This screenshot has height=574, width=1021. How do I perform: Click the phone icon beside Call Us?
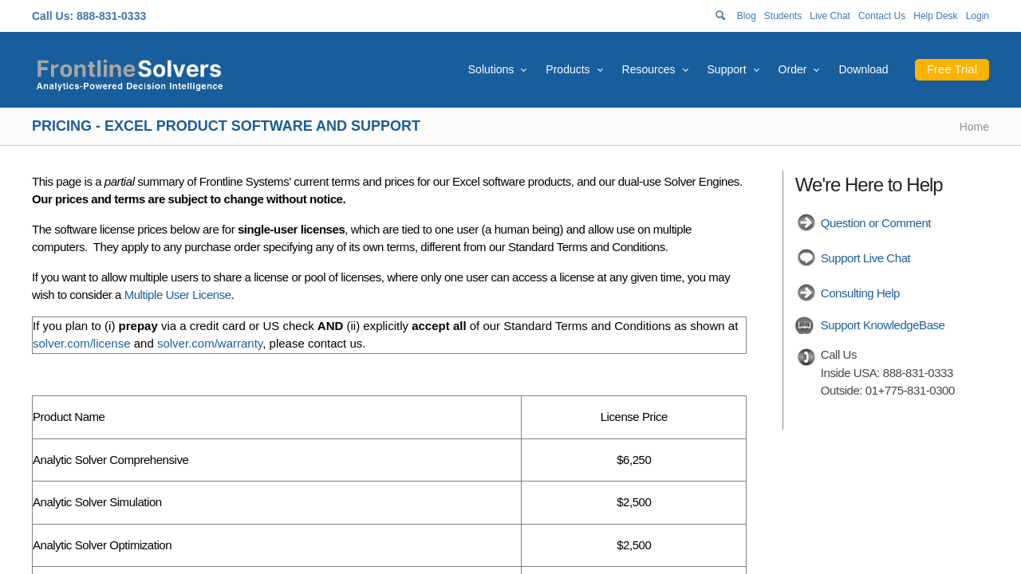(806, 356)
